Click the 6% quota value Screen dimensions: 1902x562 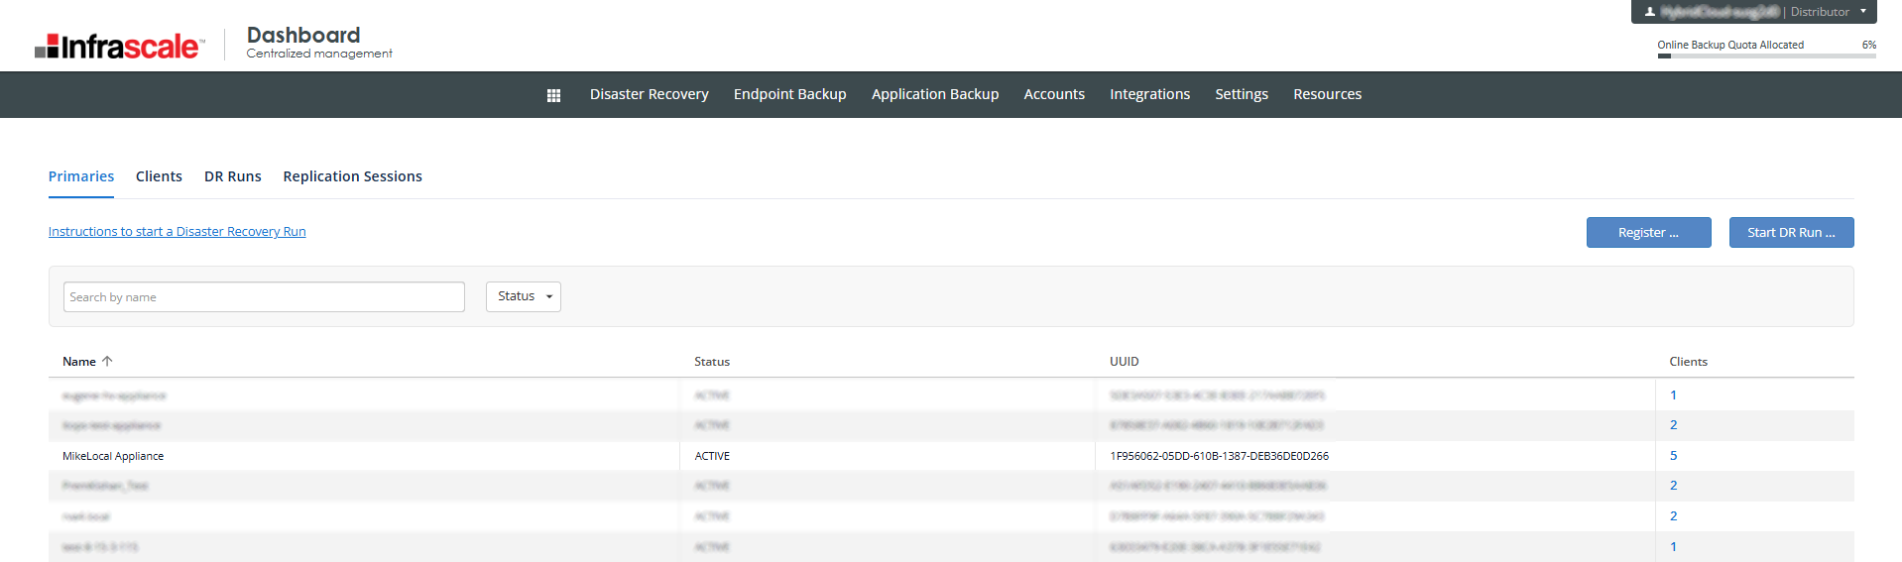pos(1868,45)
